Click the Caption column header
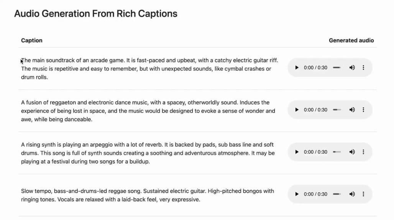Screen dimensions: 394x220 (32, 40)
